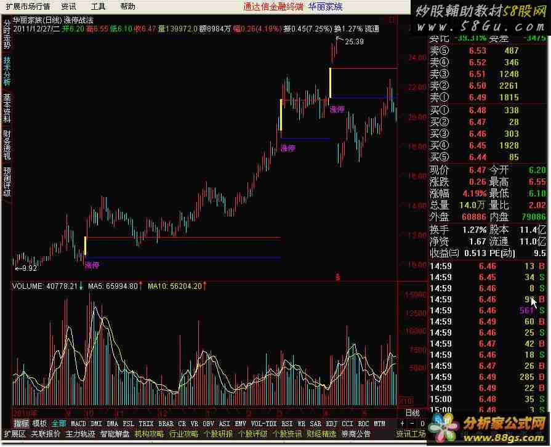This screenshot has height=447, width=551.
Task: Switch indicator to WR
Action: [x=301, y=424]
